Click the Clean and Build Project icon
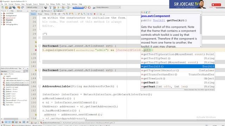Screen dimensions: 225x126 pyautogui.click(x=54, y=7)
